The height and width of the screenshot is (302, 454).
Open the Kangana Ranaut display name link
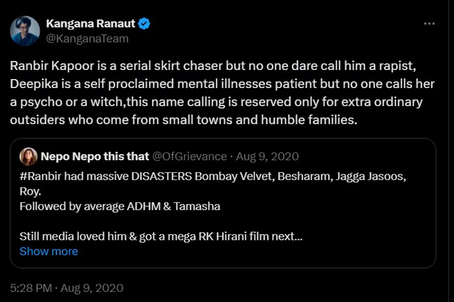pos(91,24)
